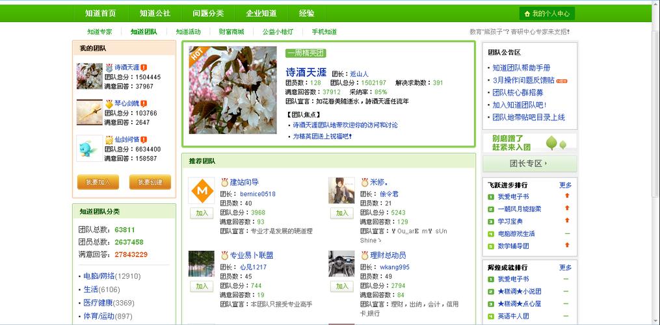Click orange M logo of 建站向导
The height and width of the screenshot is (325, 660).
pyautogui.click(x=202, y=191)
